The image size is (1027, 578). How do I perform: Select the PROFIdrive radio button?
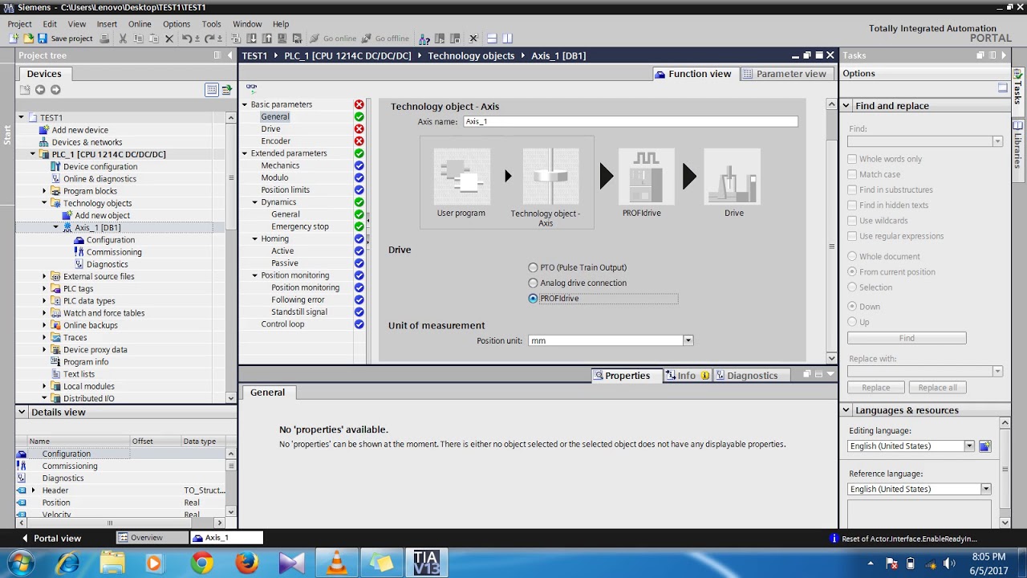click(x=533, y=299)
